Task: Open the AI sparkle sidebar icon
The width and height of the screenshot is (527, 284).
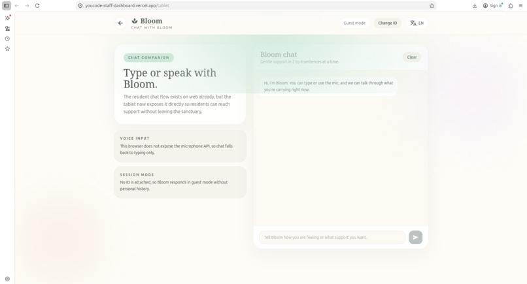Action: click(7, 18)
